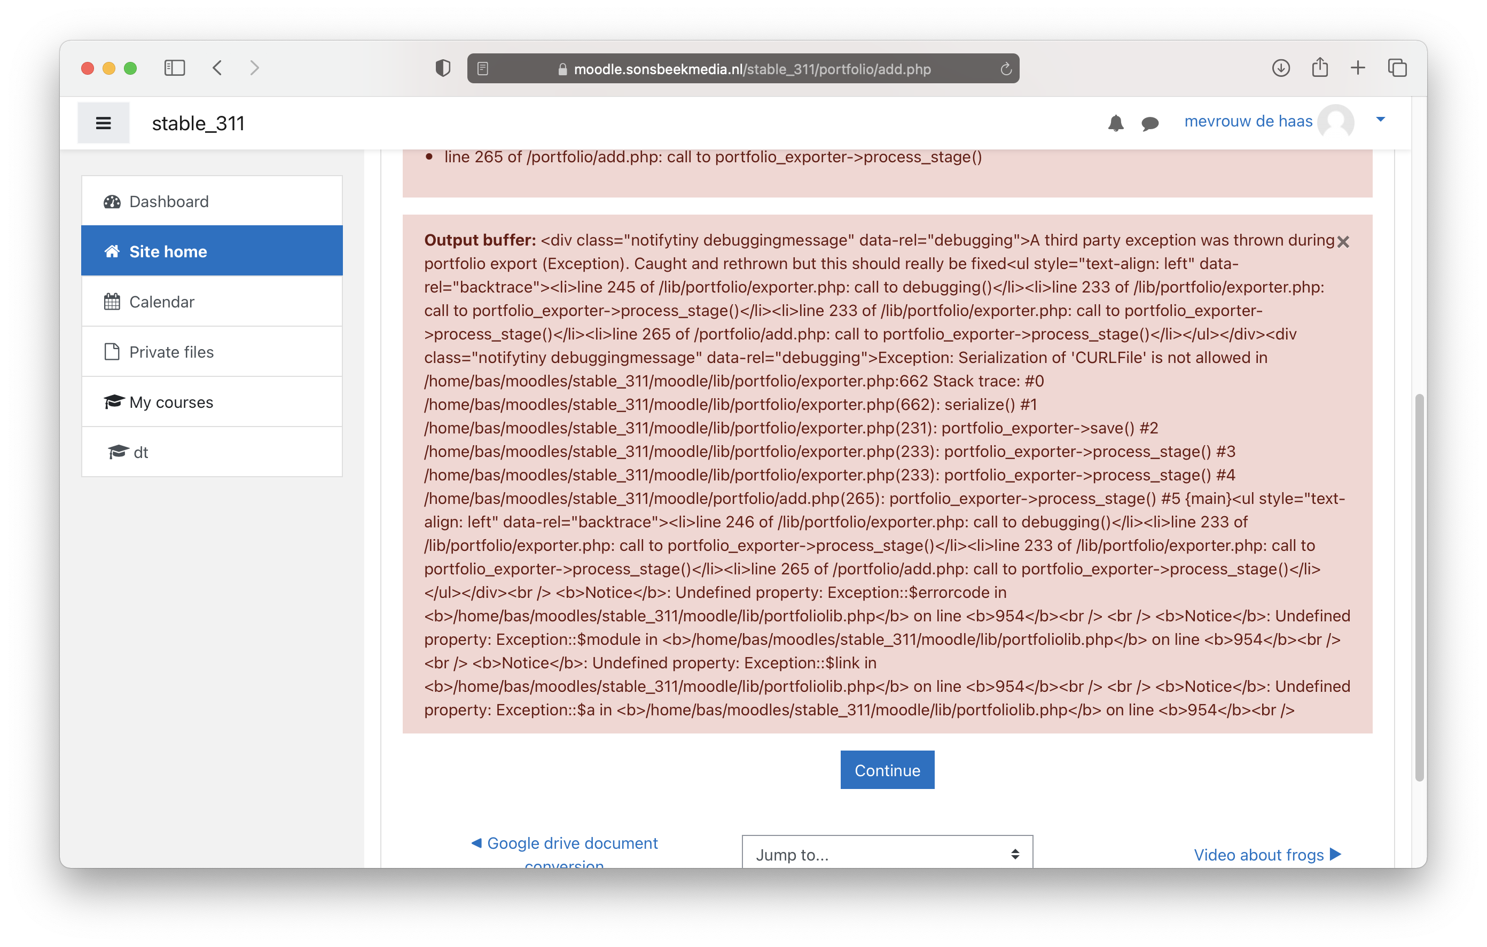Show the tab overview icon

point(1397,68)
